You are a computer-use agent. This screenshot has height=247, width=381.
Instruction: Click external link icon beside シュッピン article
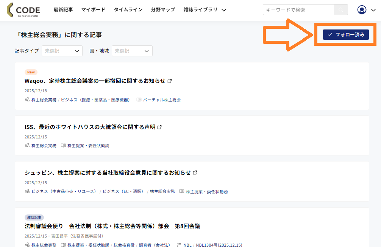tap(195, 172)
